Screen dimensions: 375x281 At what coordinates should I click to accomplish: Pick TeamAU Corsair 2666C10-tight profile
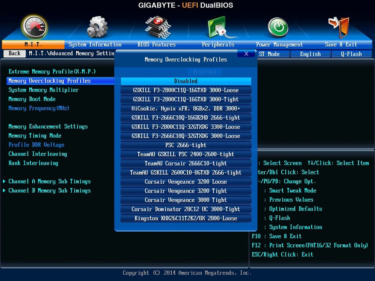[186, 163]
